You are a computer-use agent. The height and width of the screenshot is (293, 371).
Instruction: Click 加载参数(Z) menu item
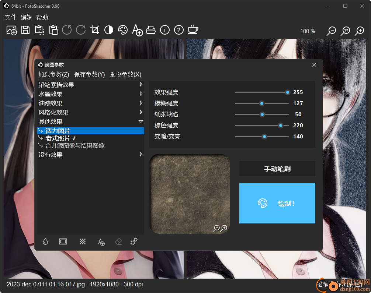tap(54, 75)
